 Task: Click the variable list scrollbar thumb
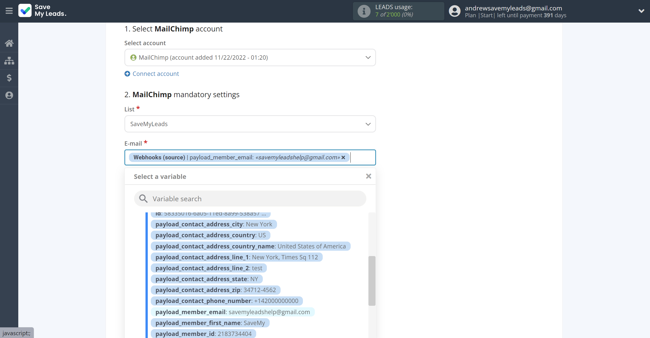[x=372, y=281]
